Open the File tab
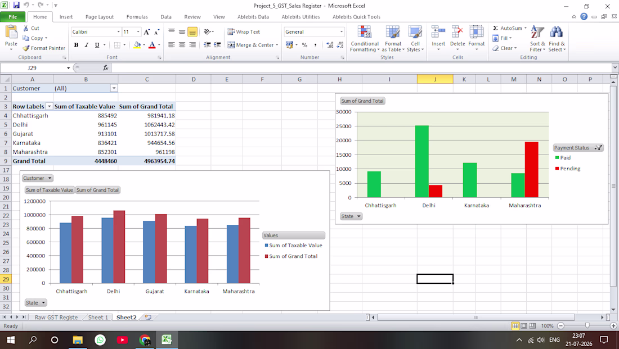Viewport: 619px width, 349px height. [x=12, y=17]
